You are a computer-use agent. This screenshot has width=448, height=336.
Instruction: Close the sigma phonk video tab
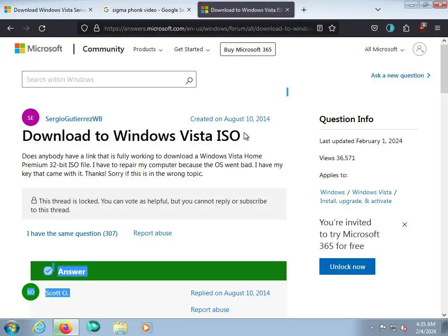(189, 10)
